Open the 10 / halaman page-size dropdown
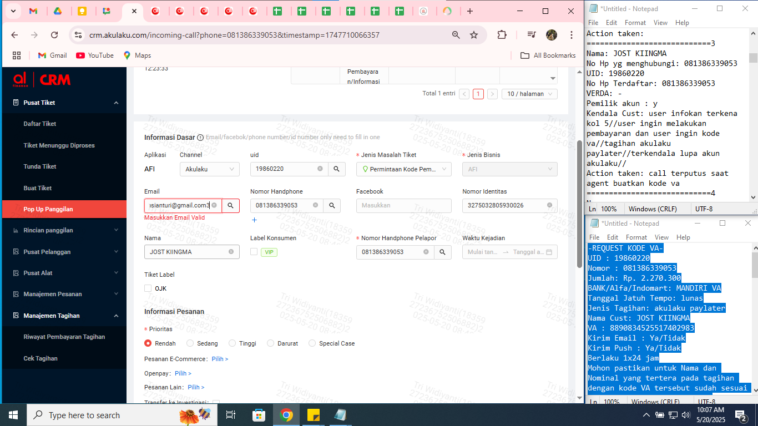 (x=529, y=94)
